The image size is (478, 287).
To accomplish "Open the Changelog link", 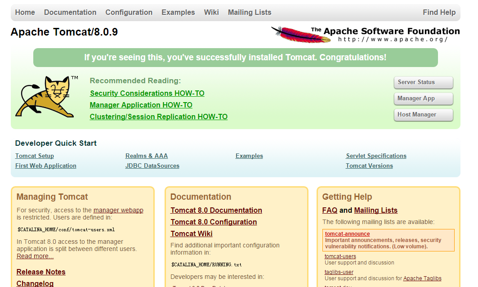I will 35,283.
